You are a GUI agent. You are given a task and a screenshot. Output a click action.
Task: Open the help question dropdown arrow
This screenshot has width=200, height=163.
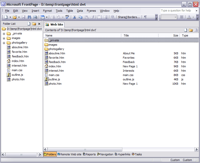pyautogui.click(x=196, y=11)
